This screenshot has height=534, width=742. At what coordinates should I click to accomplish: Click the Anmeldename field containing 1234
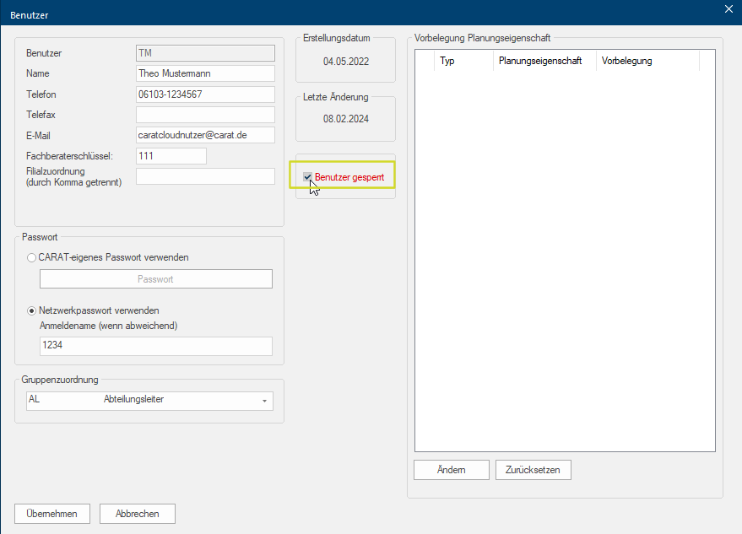click(156, 346)
